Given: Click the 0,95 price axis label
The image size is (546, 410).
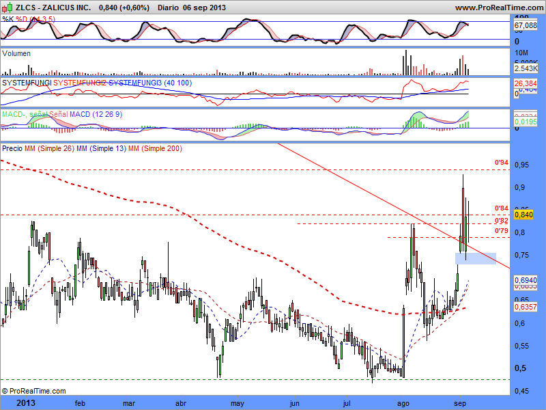Looking at the screenshot, I should 521,165.
